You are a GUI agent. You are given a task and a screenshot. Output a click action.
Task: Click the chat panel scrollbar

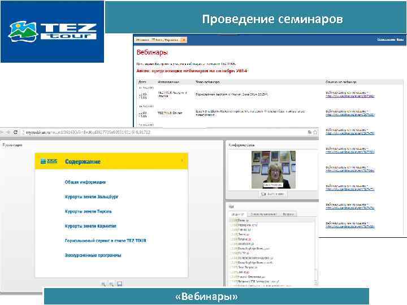click(315, 251)
